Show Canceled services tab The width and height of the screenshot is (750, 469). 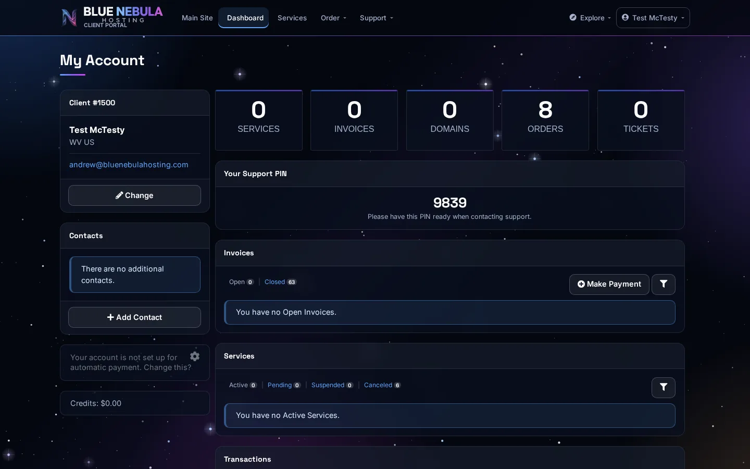382,385
